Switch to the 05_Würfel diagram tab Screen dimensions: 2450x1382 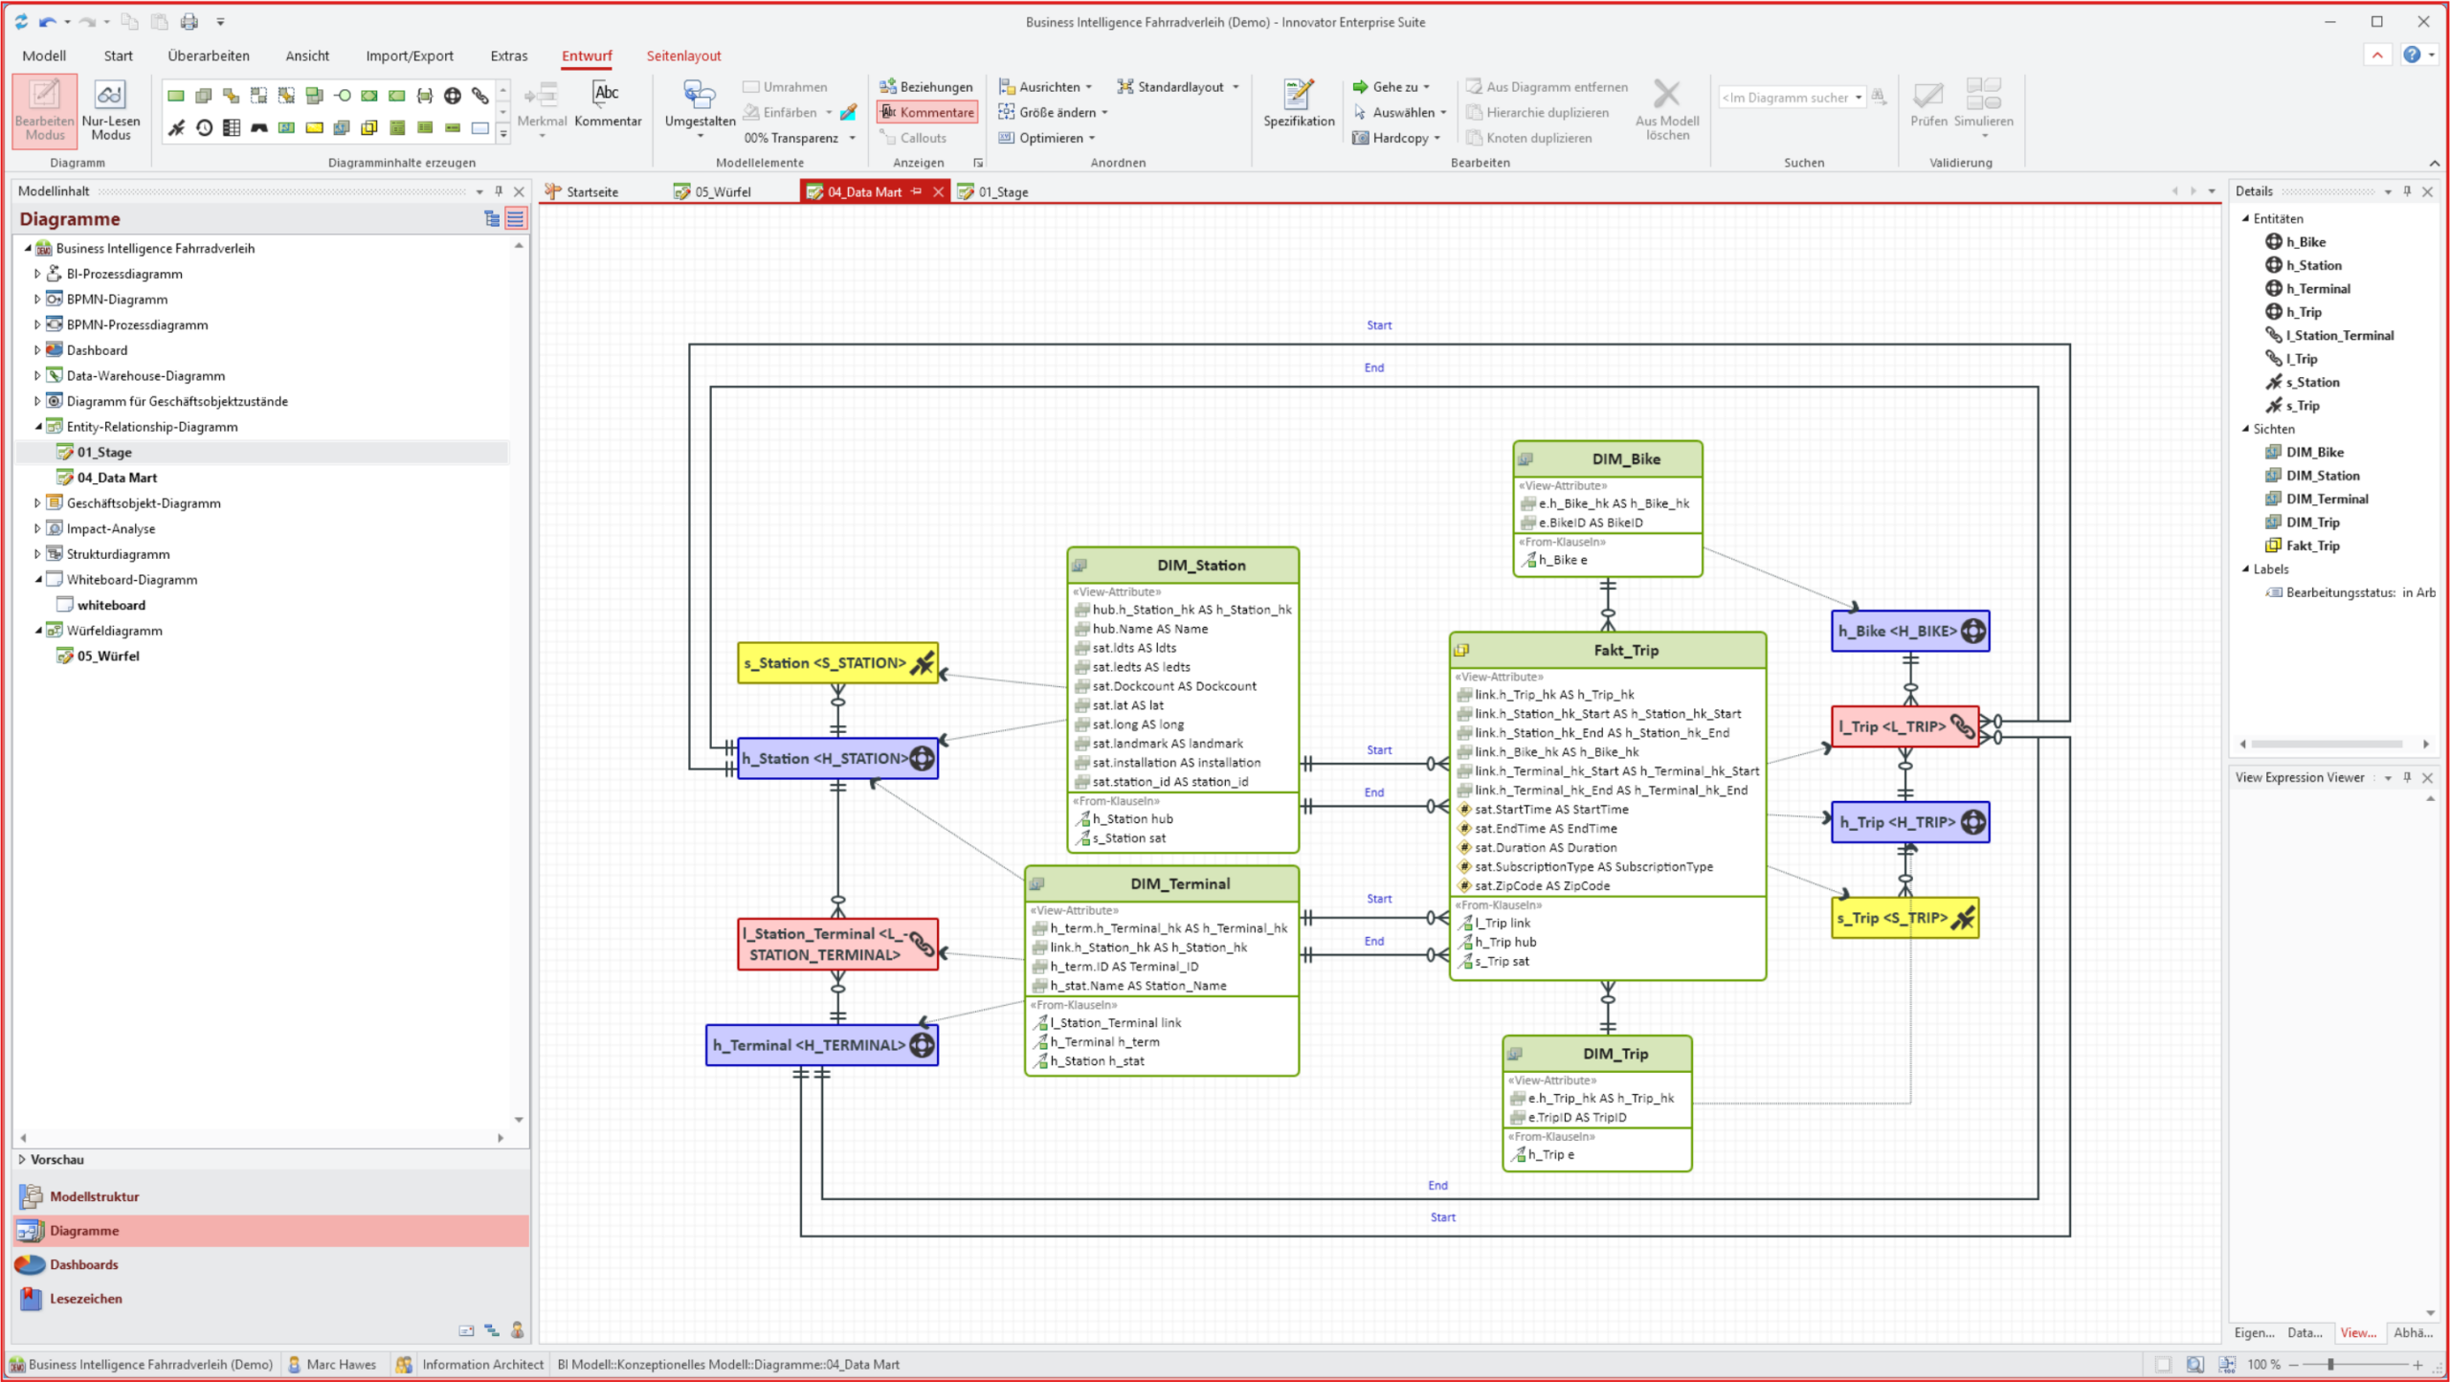coord(722,191)
